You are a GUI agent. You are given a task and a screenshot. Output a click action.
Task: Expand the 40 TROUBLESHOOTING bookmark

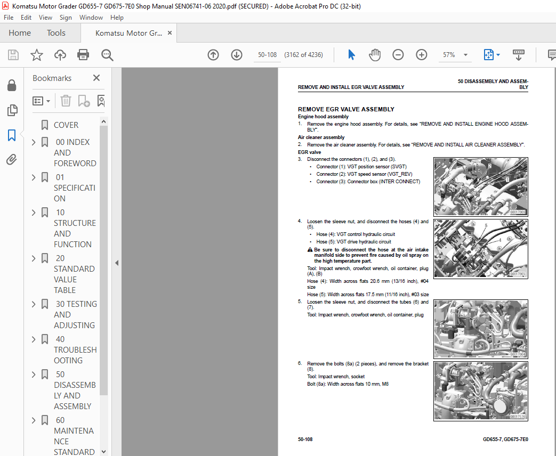pyautogui.click(x=34, y=339)
